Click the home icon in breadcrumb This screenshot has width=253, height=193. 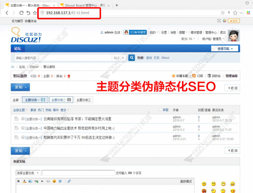(13, 67)
